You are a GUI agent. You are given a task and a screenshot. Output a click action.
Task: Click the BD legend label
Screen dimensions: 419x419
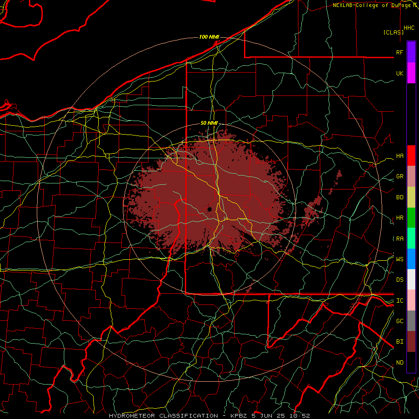click(399, 197)
